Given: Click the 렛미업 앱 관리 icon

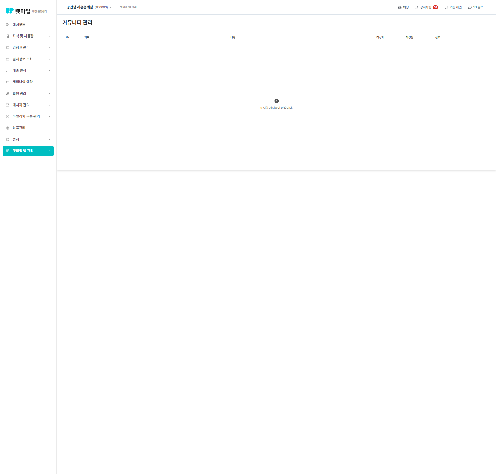Looking at the screenshot, I should pos(8,151).
